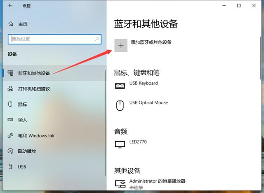Click the USB Keyboard device icon
Screen dimensions: 264x193
[120, 86]
